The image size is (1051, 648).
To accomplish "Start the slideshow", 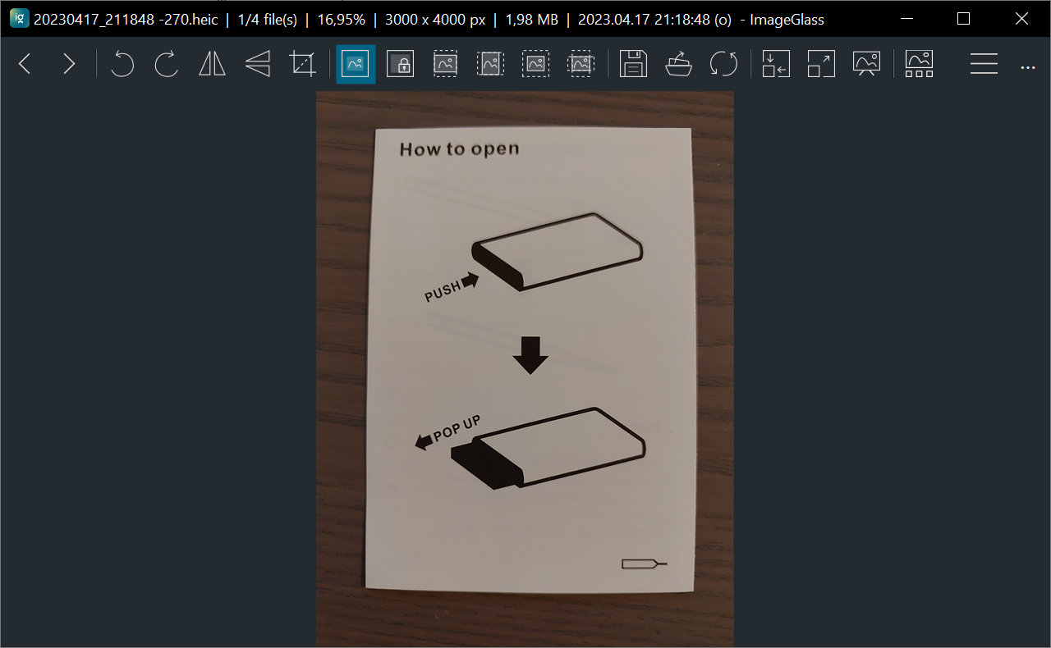I will (x=866, y=64).
